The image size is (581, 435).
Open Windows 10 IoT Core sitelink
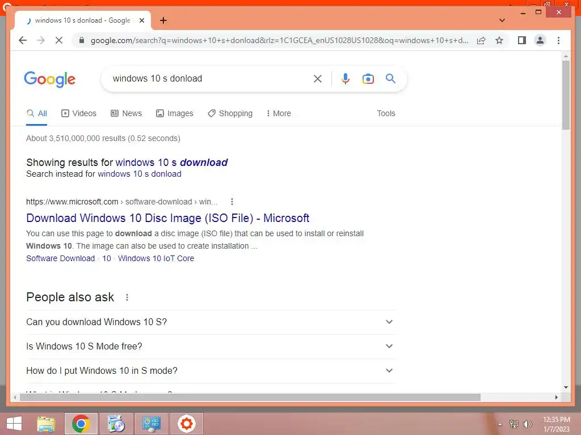[x=156, y=258]
